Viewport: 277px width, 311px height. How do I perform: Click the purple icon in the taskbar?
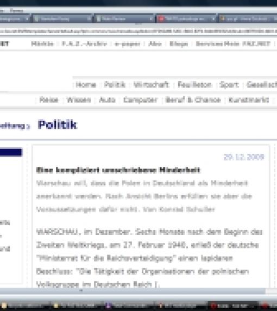tap(108, 306)
